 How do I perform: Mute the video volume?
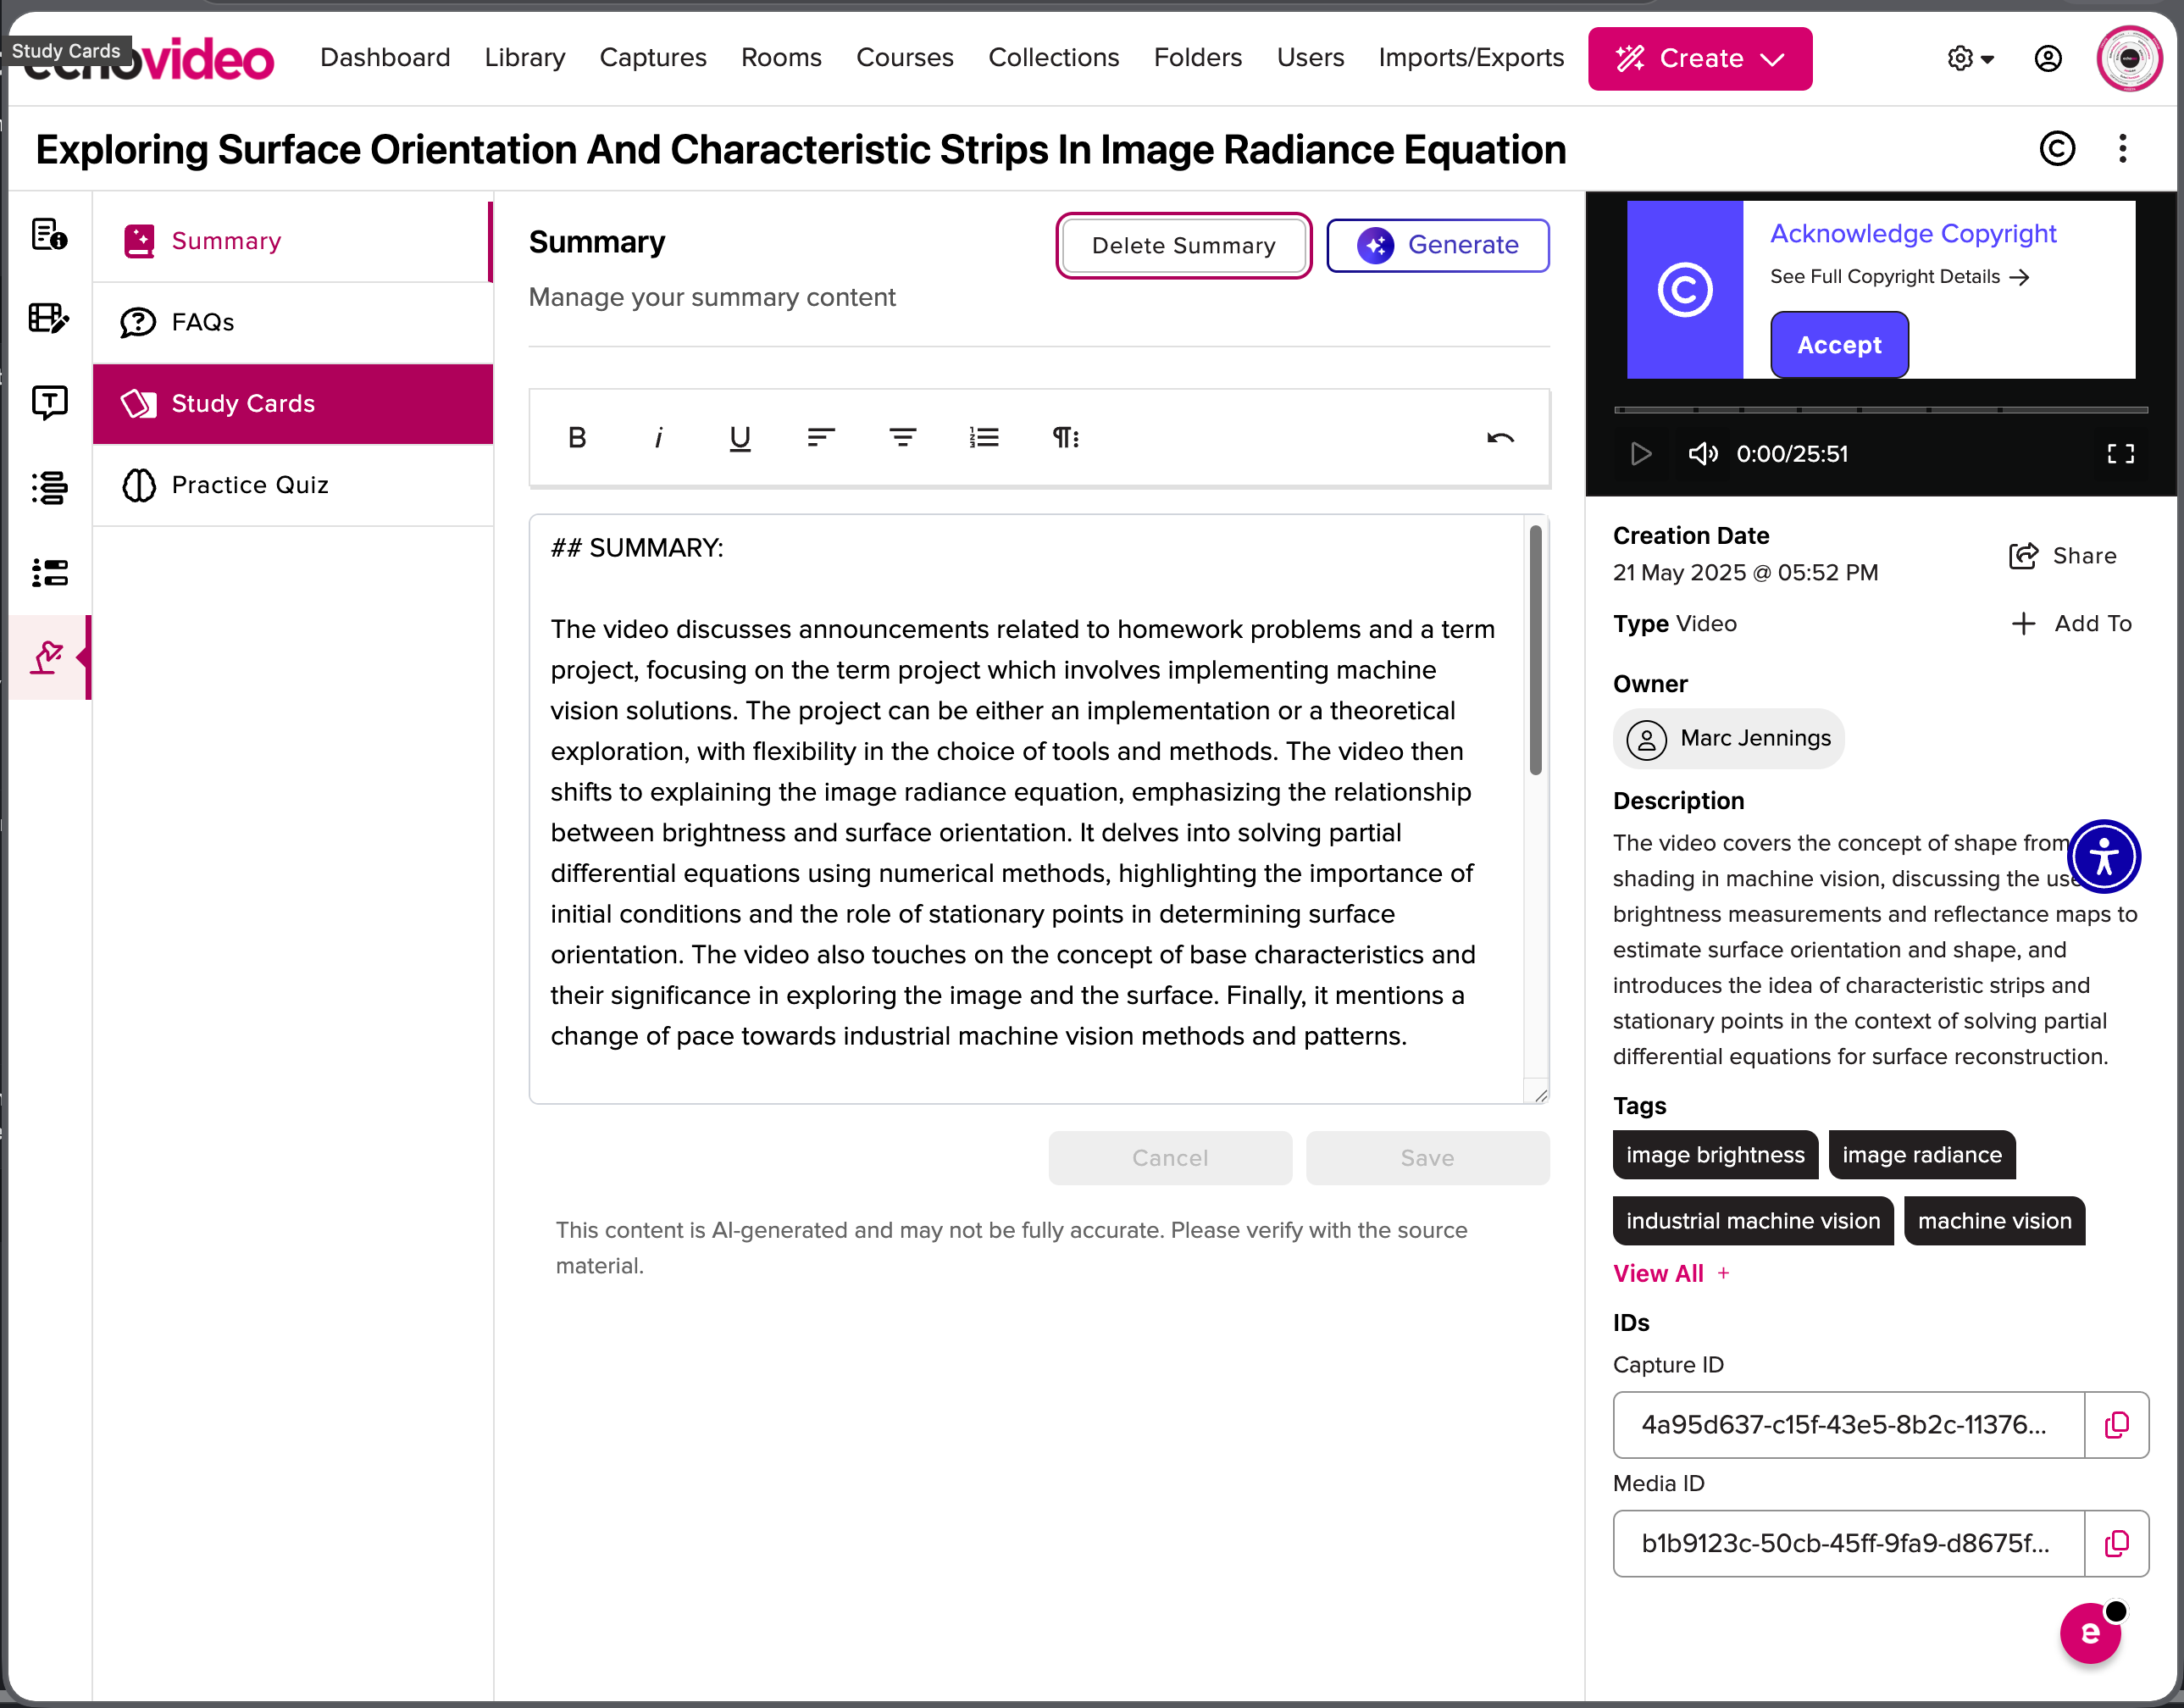coord(1703,454)
